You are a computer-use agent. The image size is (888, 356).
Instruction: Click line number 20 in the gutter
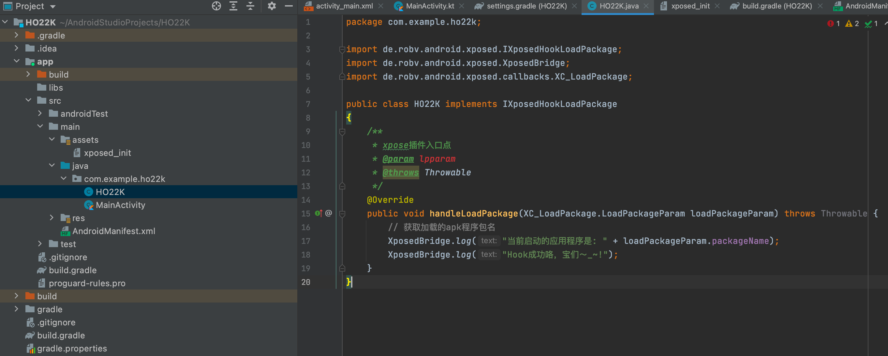[x=305, y=282]
